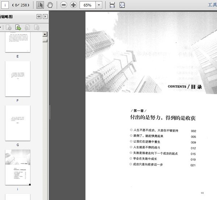Click page number 021 in contents

tap(193, 165)
